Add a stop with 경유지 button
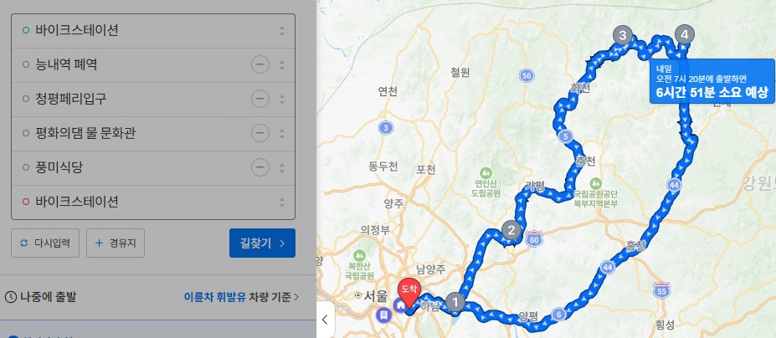Image resolution: width=776 pixels, height=338 pixels. 116,243
